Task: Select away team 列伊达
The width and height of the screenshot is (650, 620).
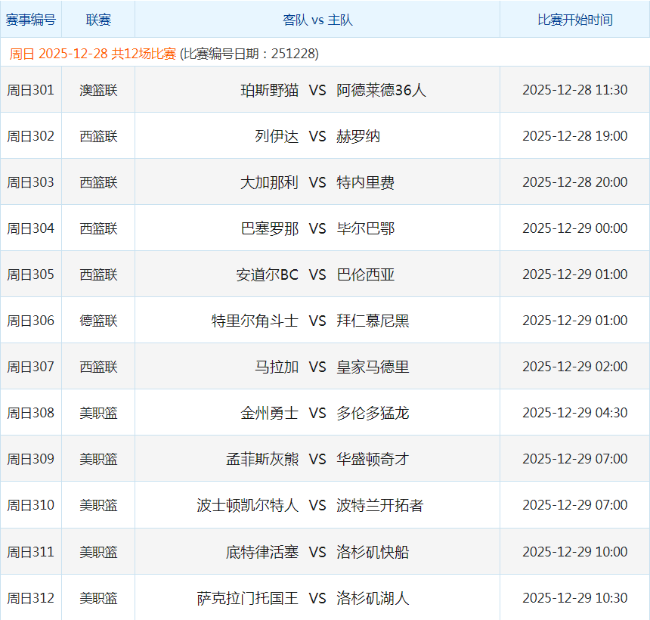Action: (277, 136)
